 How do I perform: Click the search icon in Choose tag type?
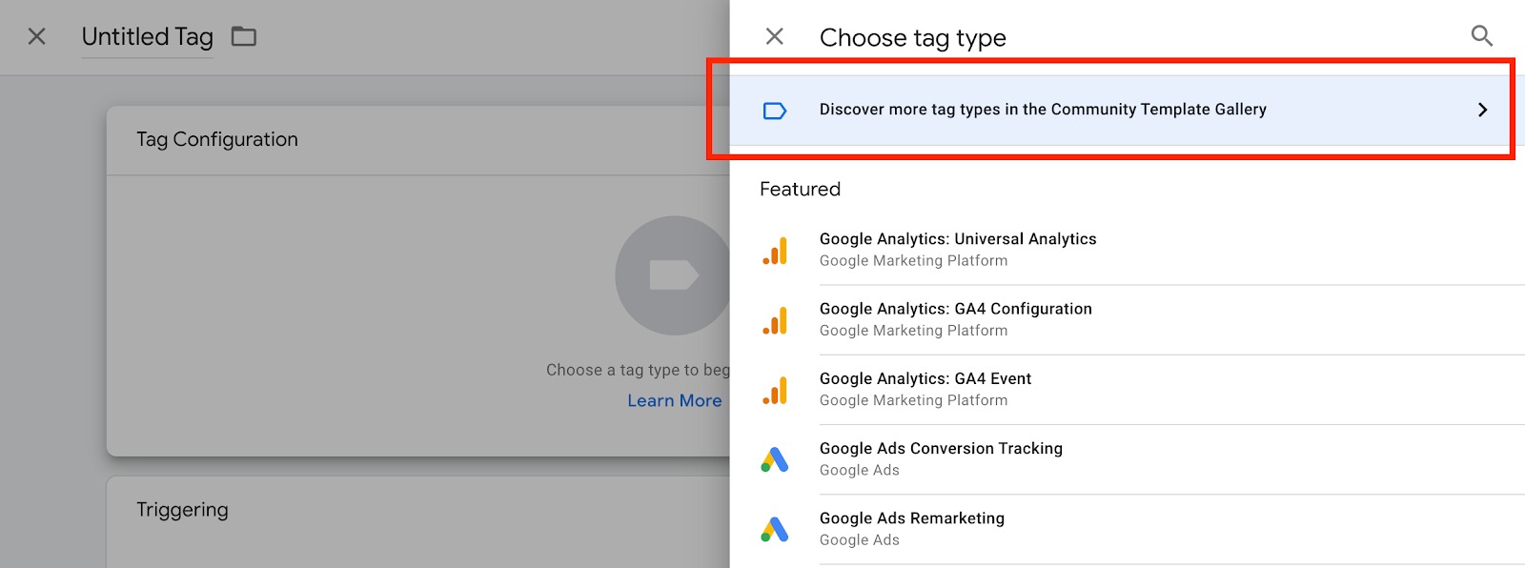(x=1481, y=36)
